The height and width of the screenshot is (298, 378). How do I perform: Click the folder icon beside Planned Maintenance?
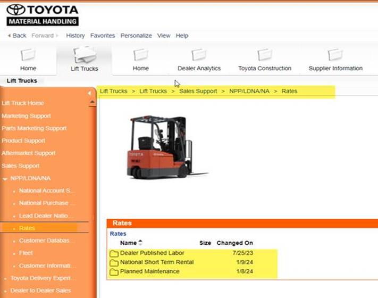[x=114, y=272]
